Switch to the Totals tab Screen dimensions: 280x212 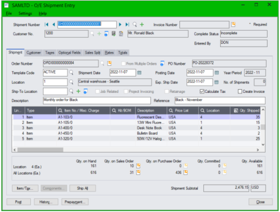(123, 52)
